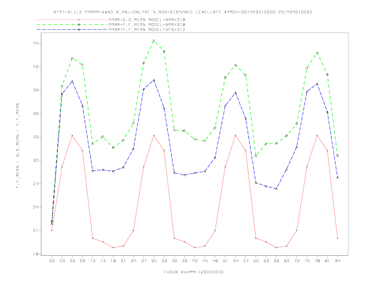Click blue GFS triangle marker at hour 66
This screenshot has height=284, width=368.
pos(276,188)
